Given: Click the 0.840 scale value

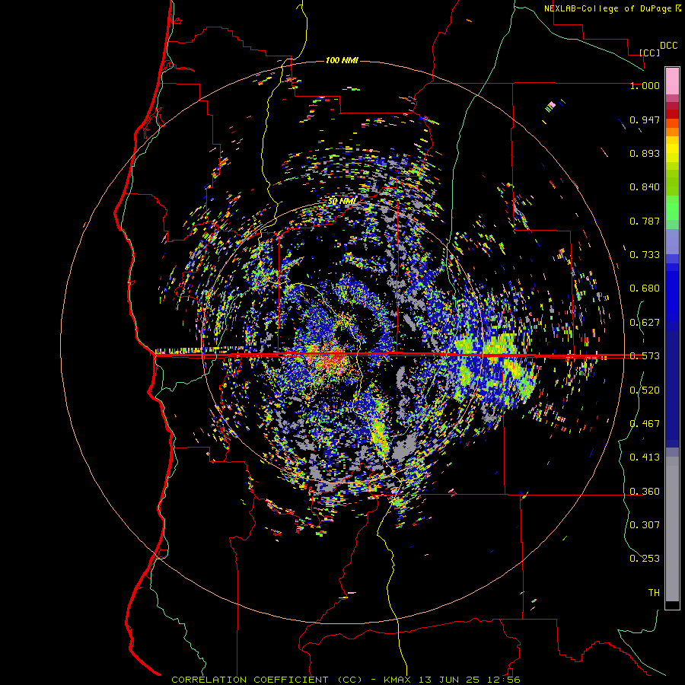Looking at the screenshot, I should 645,187.
